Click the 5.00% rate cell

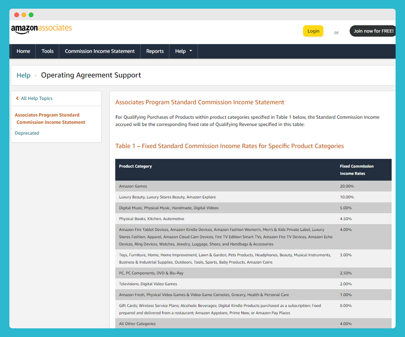pos(346,208)
